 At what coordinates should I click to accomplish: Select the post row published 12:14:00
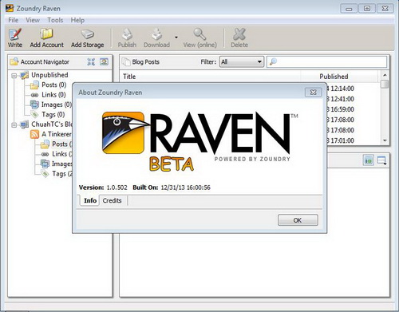(341, 89)
